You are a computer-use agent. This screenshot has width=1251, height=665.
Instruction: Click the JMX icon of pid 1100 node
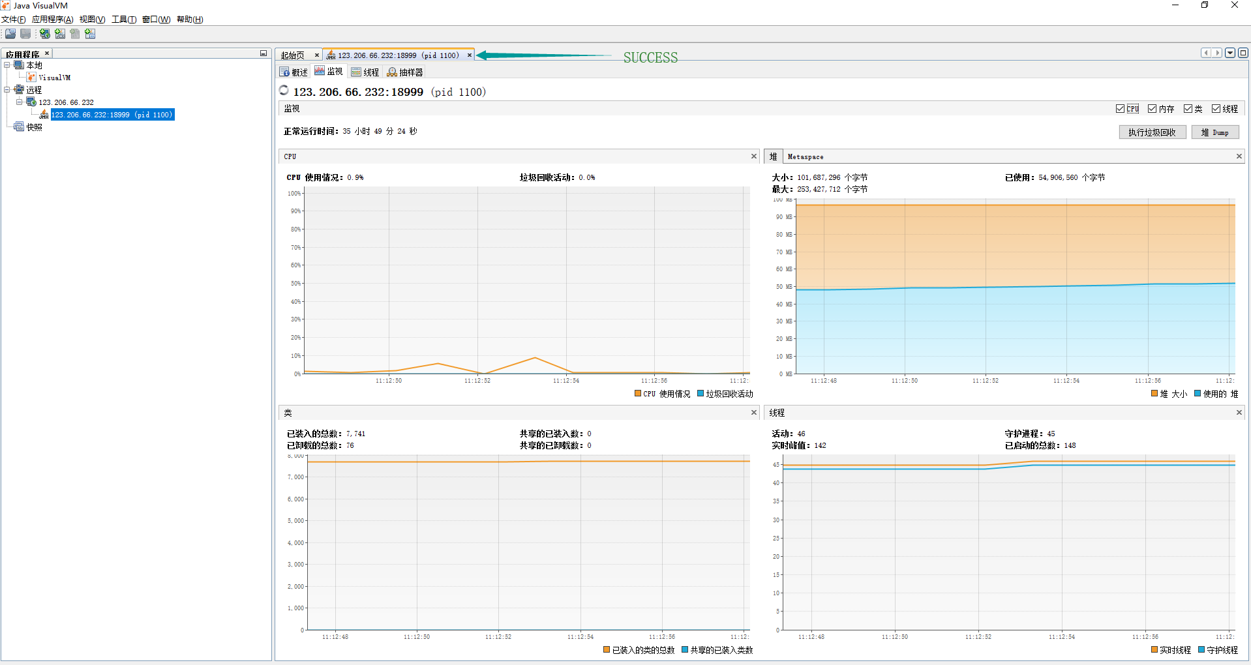[44, 115]
